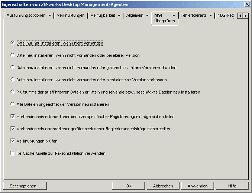Select the Prüfsumme der ausführbaren Dateien option

[x=13, y=92]
